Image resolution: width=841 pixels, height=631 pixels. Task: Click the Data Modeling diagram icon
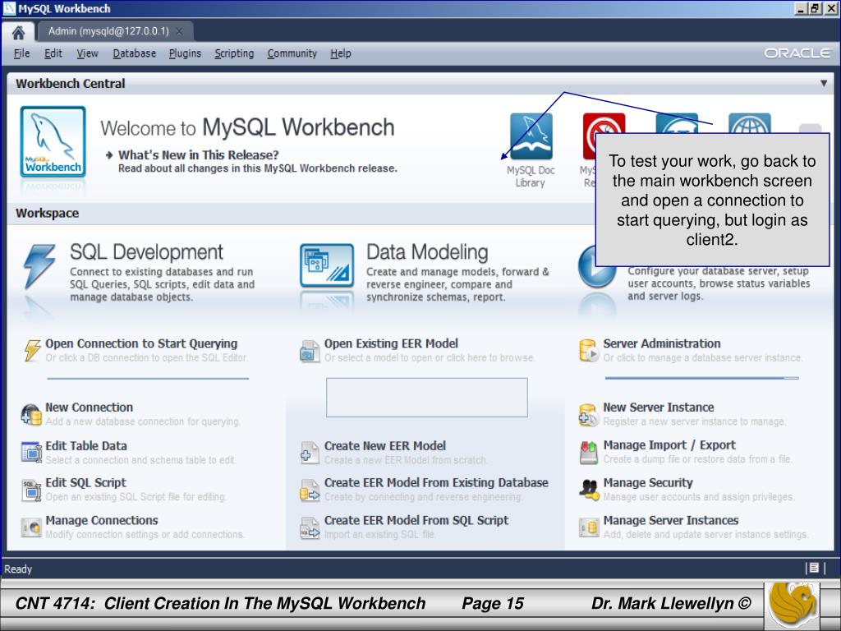[327, 265]
